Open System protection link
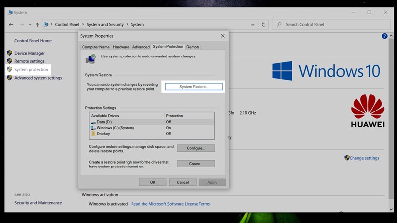Screen dimensions: 397x223 click(x=31, y=70)
